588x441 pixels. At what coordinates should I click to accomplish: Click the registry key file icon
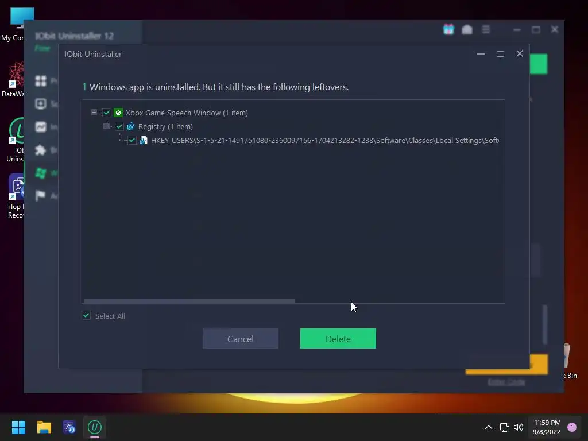[x=143, y=140]
